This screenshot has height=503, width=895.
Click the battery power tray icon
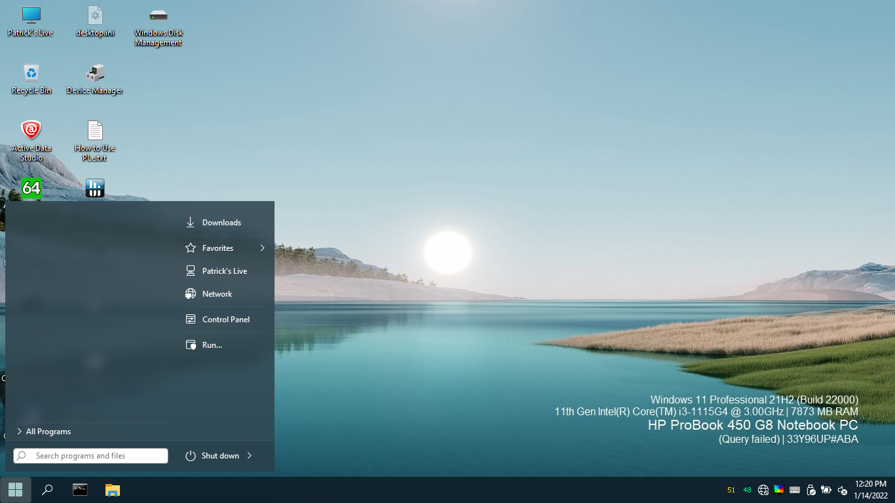[x=826, y=489]
